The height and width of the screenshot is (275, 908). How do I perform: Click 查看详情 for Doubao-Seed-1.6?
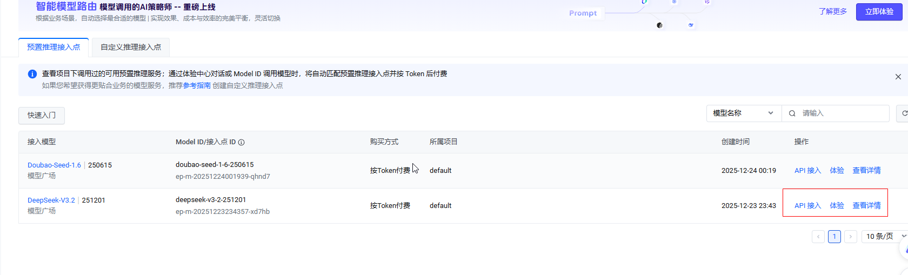867,171
